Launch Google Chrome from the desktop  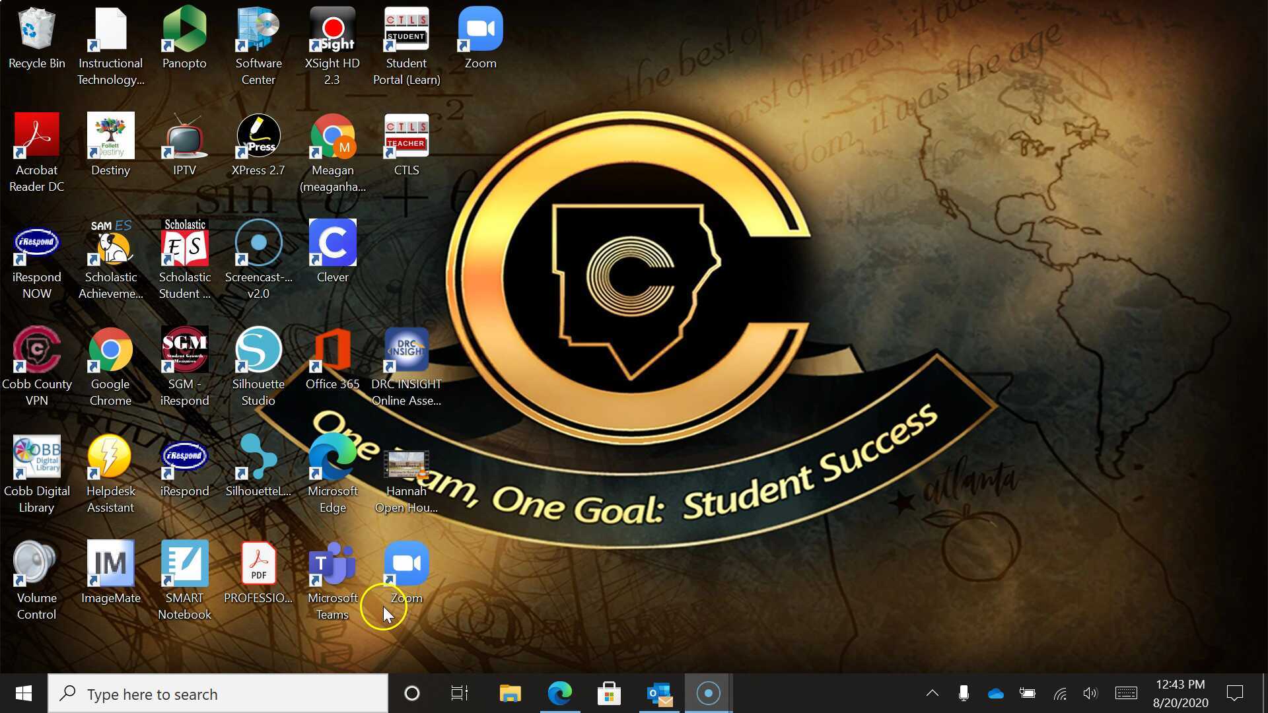click(110, 350)
